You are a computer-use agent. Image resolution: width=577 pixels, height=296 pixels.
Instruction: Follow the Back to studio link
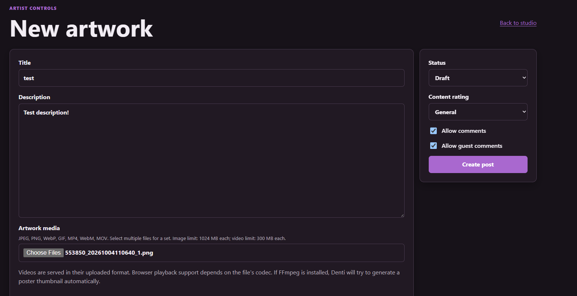[518, 23]
